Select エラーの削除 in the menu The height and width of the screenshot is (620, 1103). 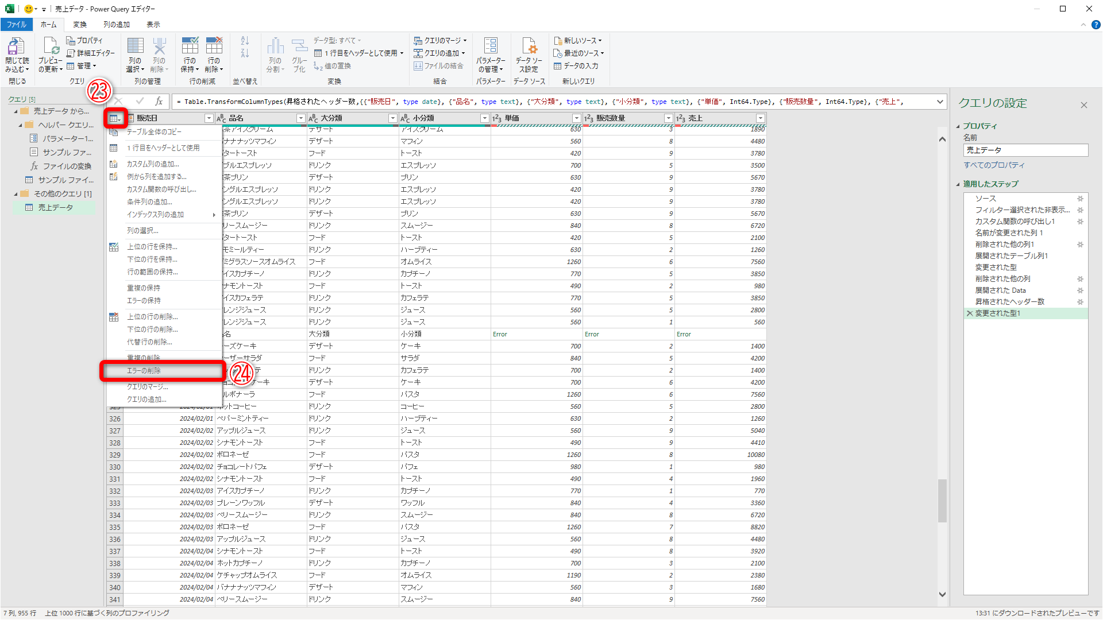[x=144, y=371]
